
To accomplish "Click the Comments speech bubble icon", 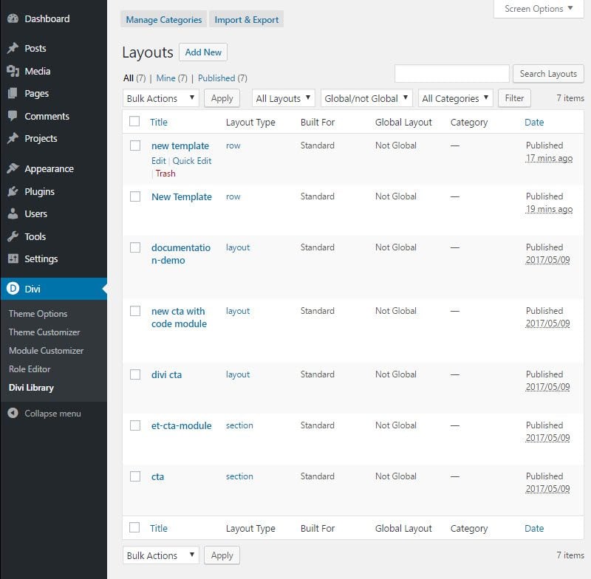I will click(13, 117).
